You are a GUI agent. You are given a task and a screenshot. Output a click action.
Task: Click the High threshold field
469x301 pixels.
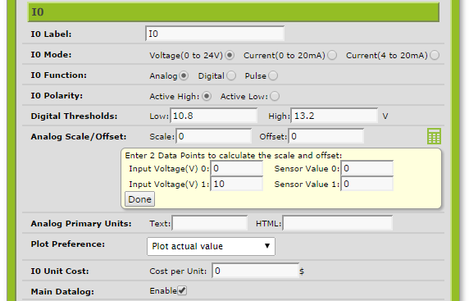pos(334,116)
